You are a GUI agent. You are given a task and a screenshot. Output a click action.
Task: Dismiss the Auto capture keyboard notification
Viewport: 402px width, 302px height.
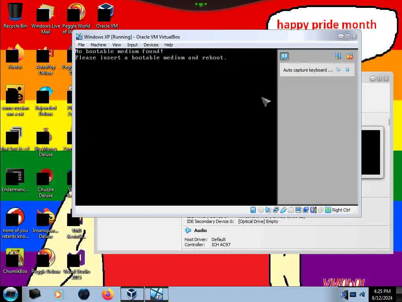pos(347,70)
